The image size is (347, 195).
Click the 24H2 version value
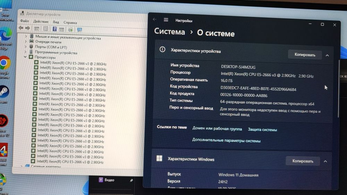[223, 182]
